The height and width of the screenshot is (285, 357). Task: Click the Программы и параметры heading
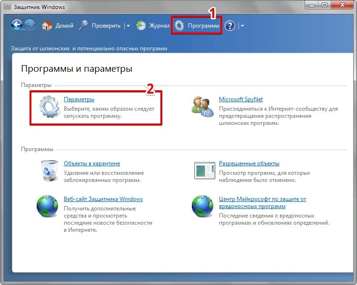point(77,68)
